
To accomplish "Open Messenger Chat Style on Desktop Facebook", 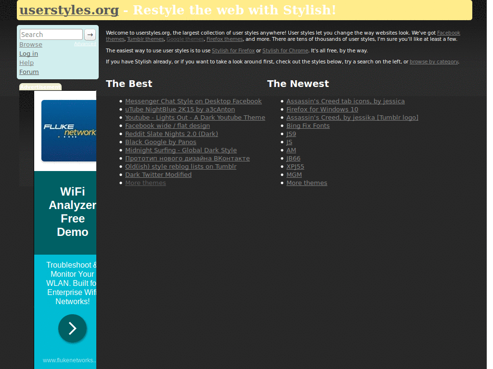I will (194, 101).
